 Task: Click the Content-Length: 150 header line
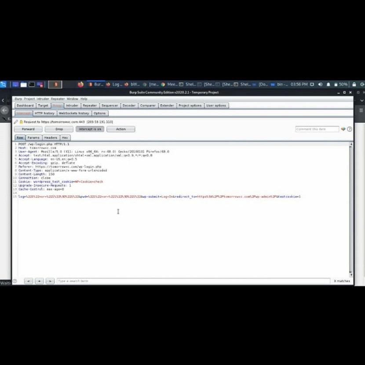pos(36,174)
